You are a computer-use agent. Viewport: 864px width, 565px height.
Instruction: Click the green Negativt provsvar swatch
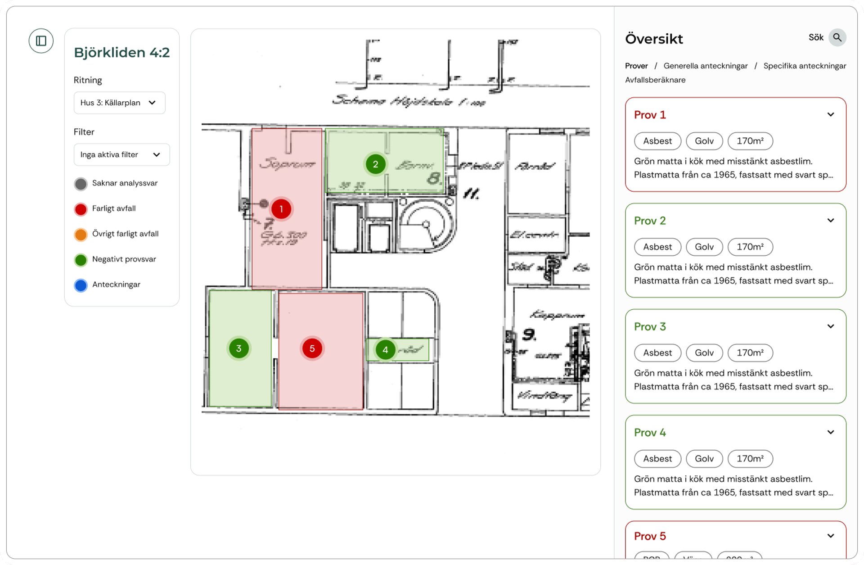coord(81,260)
